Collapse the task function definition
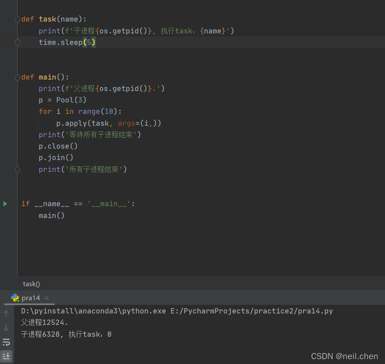 click(x=17, y=19)
